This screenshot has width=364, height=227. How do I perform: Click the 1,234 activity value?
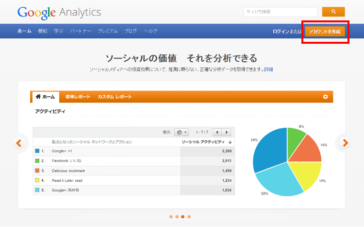tap(227, 180)
